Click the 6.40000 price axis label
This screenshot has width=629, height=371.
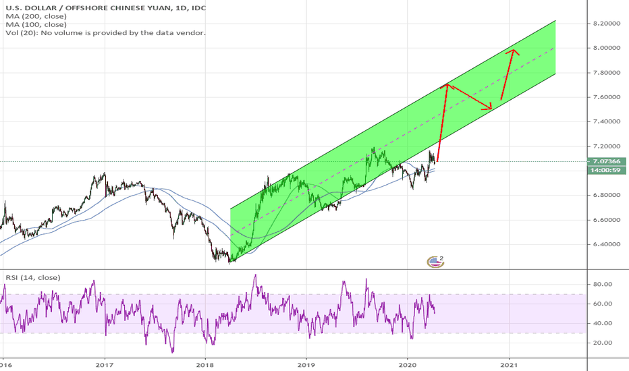pos(607,244)
